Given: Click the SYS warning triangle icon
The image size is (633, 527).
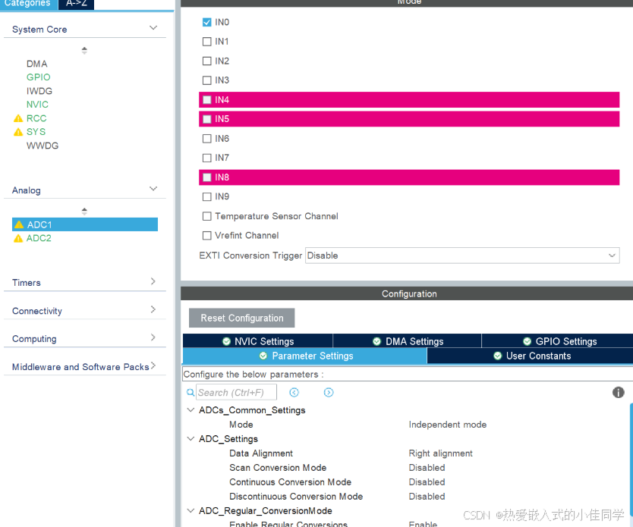Looking at the screenshot, I should pos(18,132).
